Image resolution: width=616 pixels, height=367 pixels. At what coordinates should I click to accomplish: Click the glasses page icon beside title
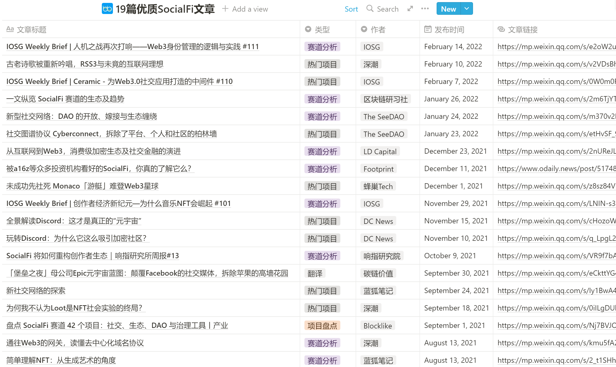click(107, 9)
